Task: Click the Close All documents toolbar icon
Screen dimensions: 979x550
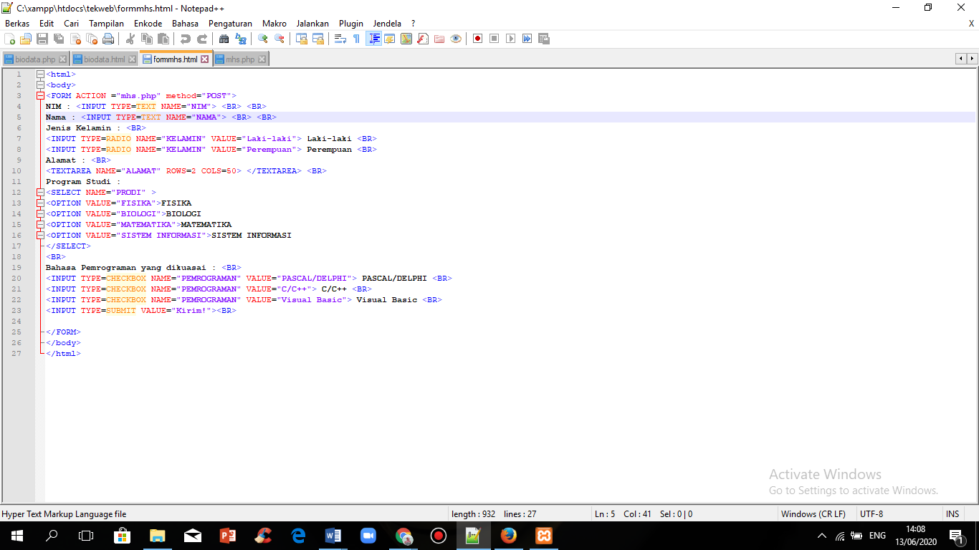Action: (92, 39)
